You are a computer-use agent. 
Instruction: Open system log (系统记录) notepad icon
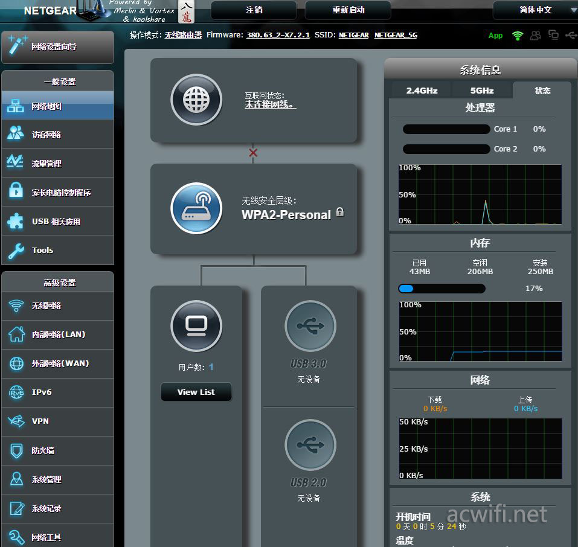[x=16, y=508]
